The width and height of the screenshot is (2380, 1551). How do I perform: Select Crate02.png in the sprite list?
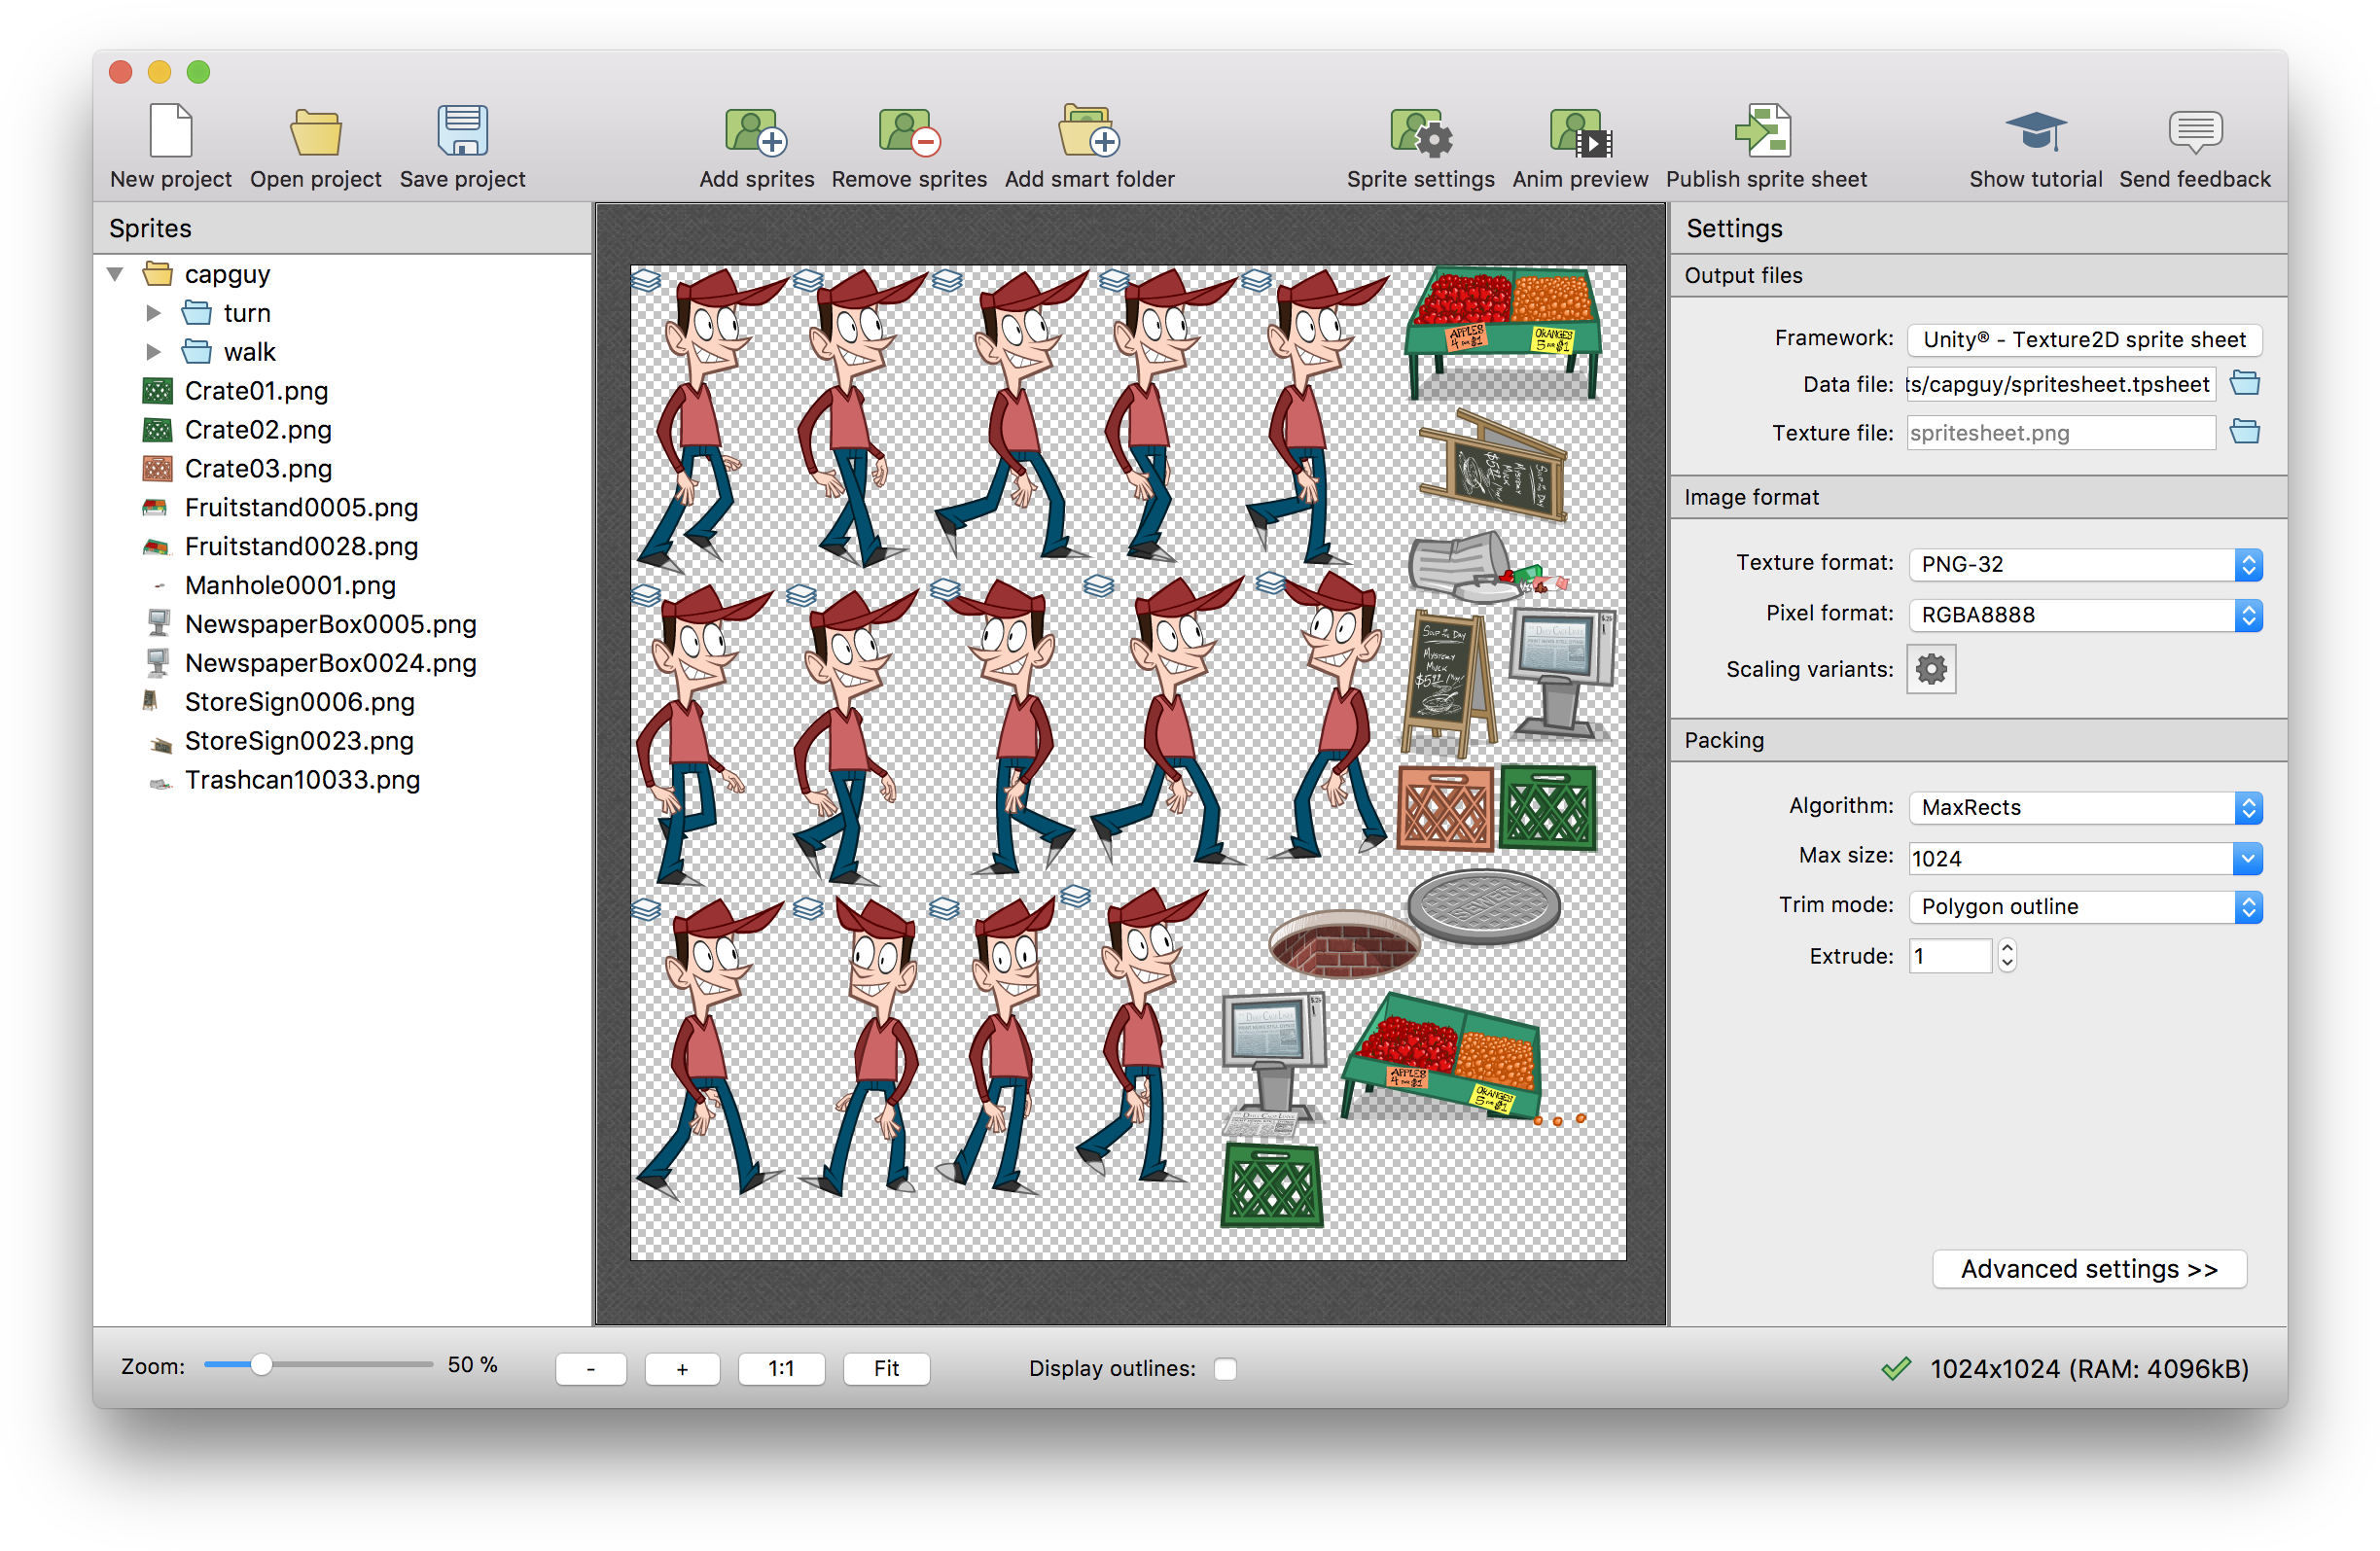[258, 430]
